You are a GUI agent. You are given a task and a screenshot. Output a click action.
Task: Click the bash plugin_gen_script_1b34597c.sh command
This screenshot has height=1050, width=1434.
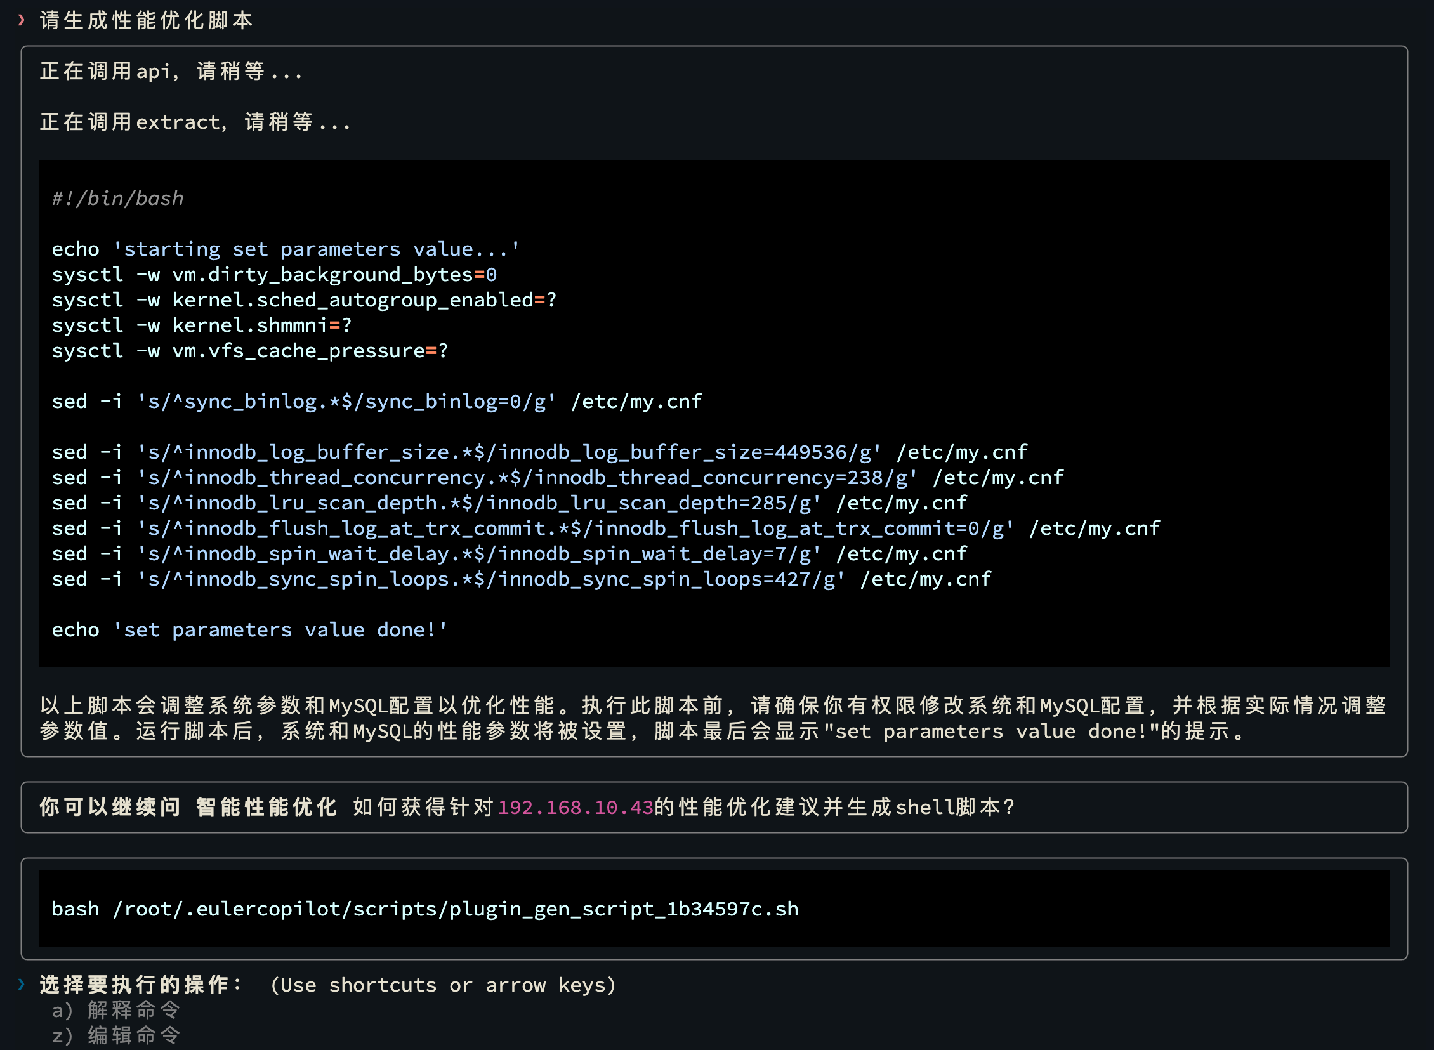(424, 909)
